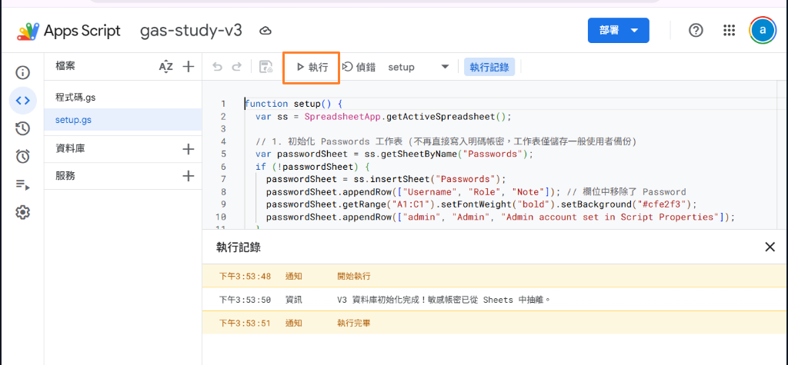788x365 pixels.
Task: Open Project Settings gear icon
Action: coord(22,212)
